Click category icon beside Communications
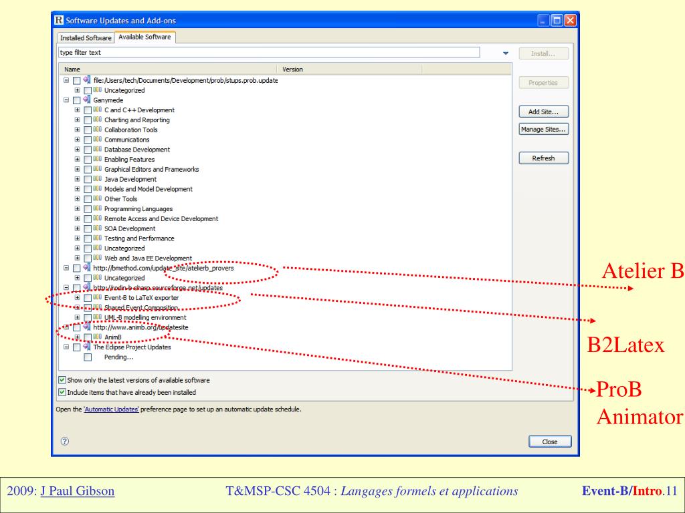 click(x=98, y=140)
